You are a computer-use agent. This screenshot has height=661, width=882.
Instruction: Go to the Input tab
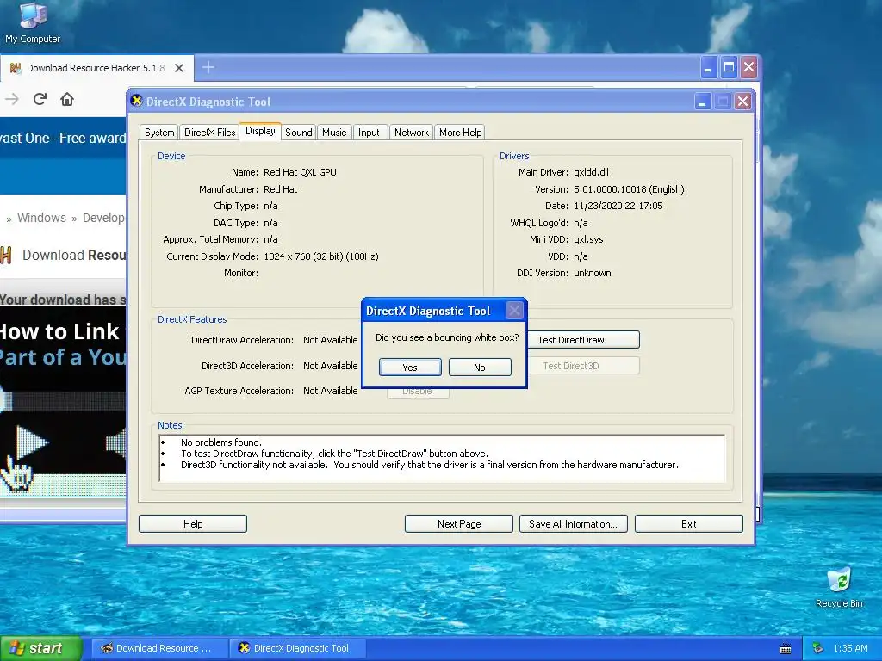coord(369,133)
